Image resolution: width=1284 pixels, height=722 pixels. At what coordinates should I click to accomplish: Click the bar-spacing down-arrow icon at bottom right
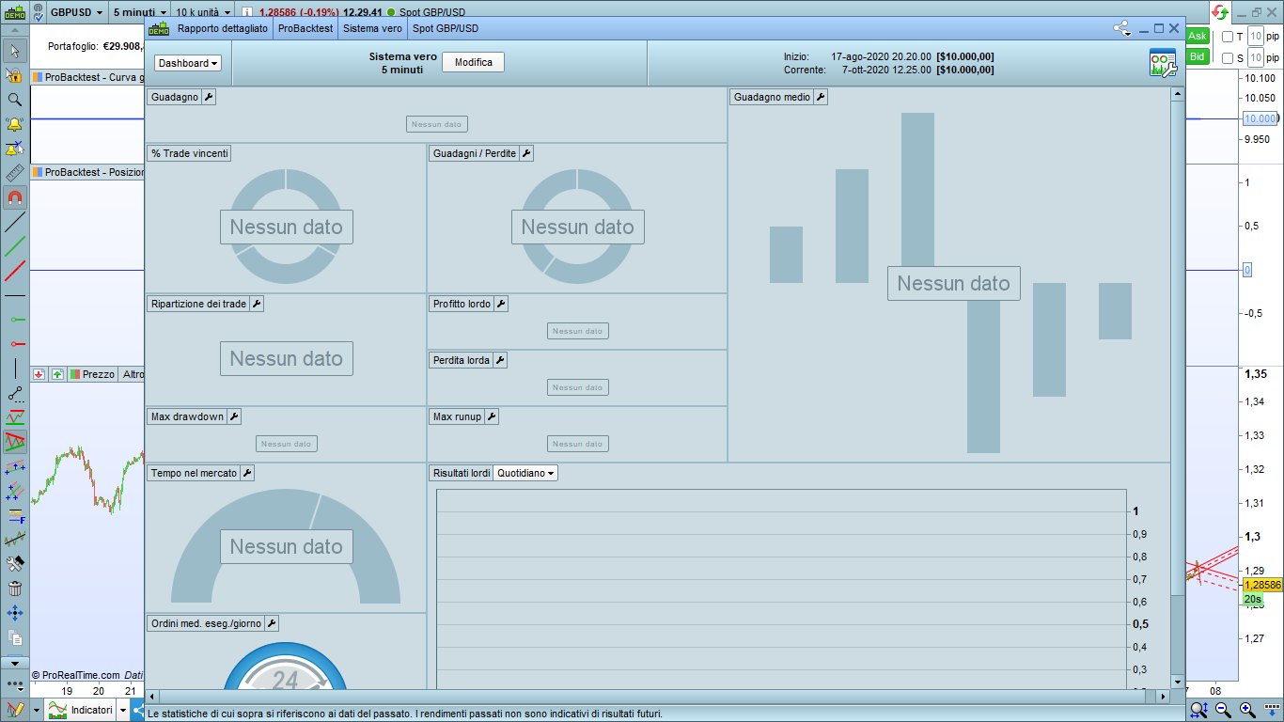[1272, 710]
